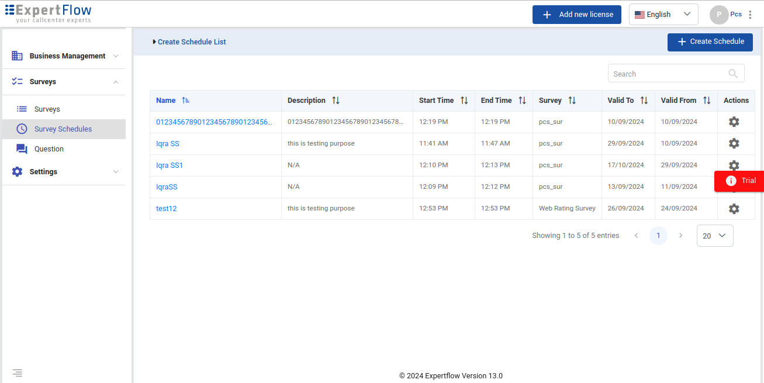Sort by Description column arrows

click(336, 101)
